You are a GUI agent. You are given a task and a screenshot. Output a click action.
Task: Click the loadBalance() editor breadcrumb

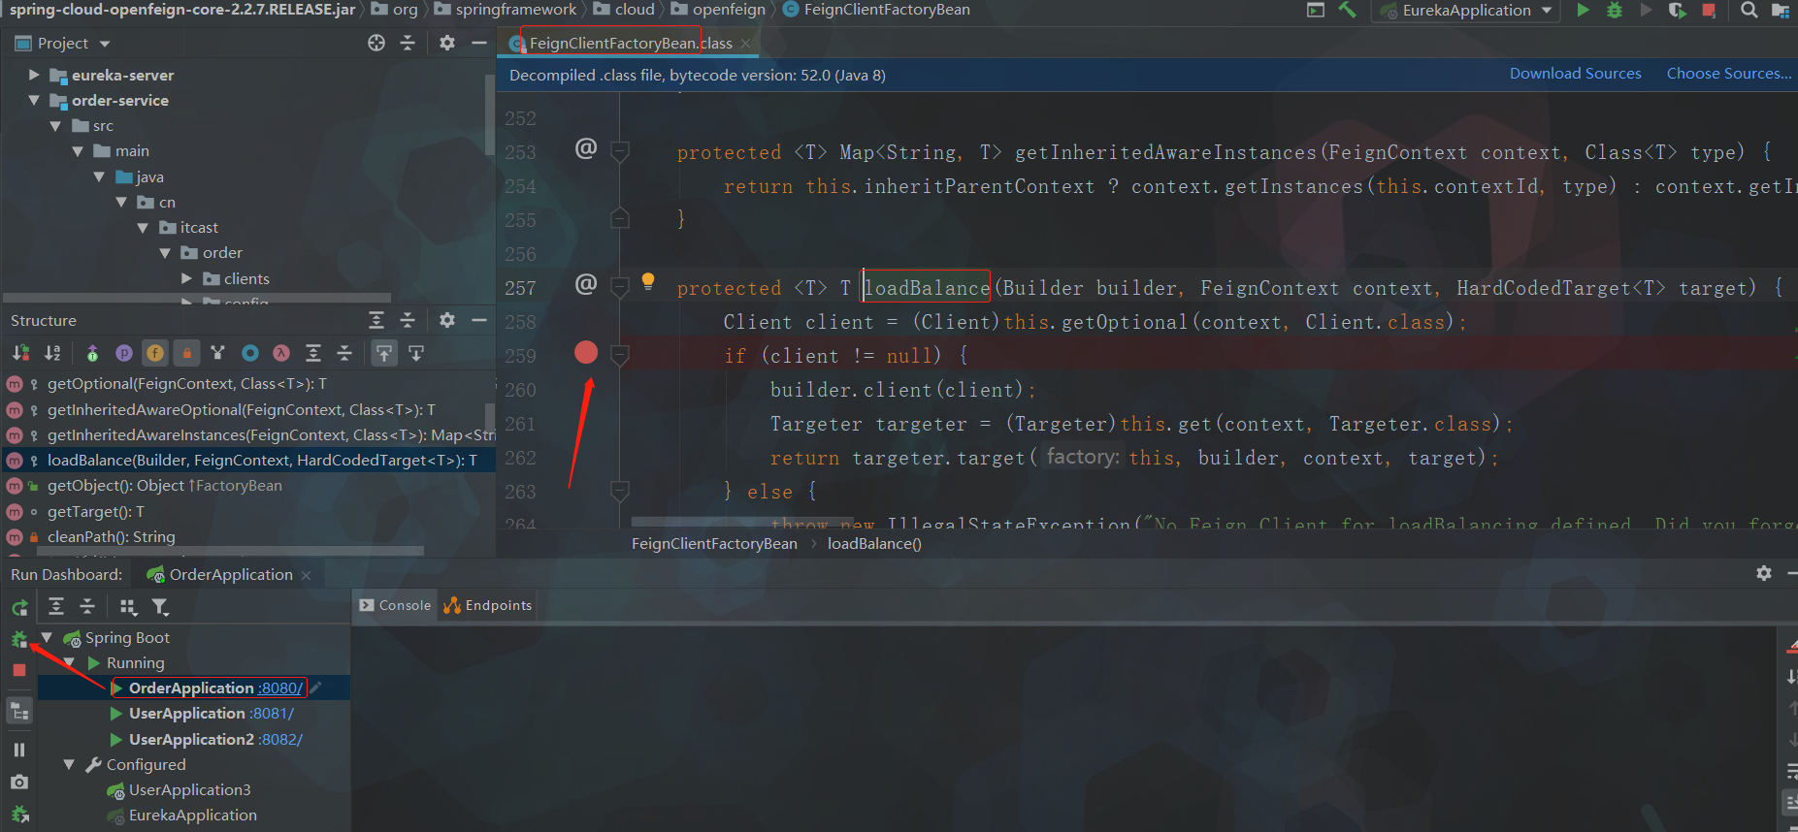(x=874, y=544)
